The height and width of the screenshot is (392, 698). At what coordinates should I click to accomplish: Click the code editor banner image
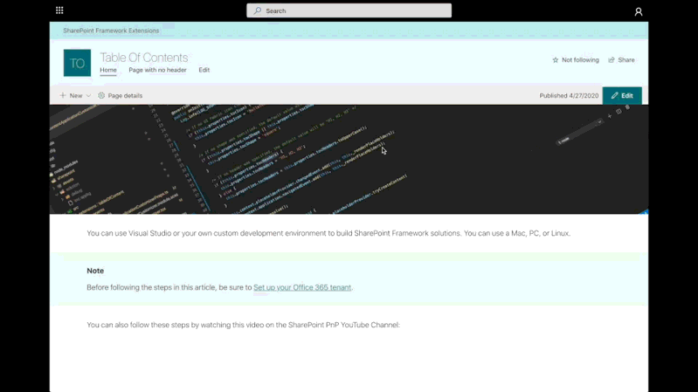tap(349, 159)
